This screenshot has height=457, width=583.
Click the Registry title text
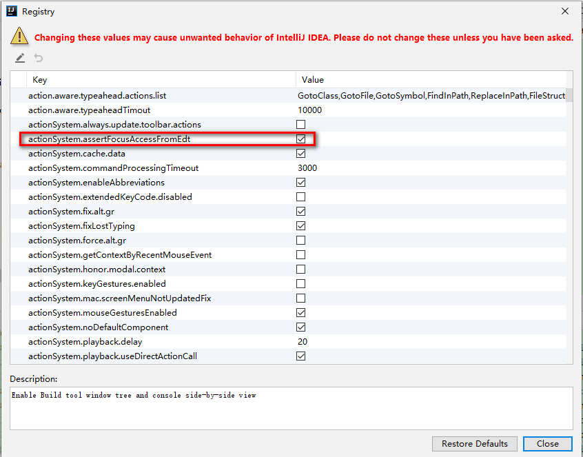[x=39, y=12]
